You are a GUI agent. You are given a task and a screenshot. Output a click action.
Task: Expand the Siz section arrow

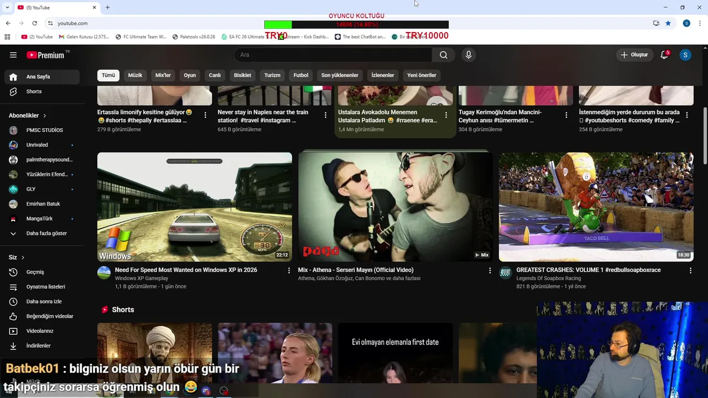pos(23,258)
